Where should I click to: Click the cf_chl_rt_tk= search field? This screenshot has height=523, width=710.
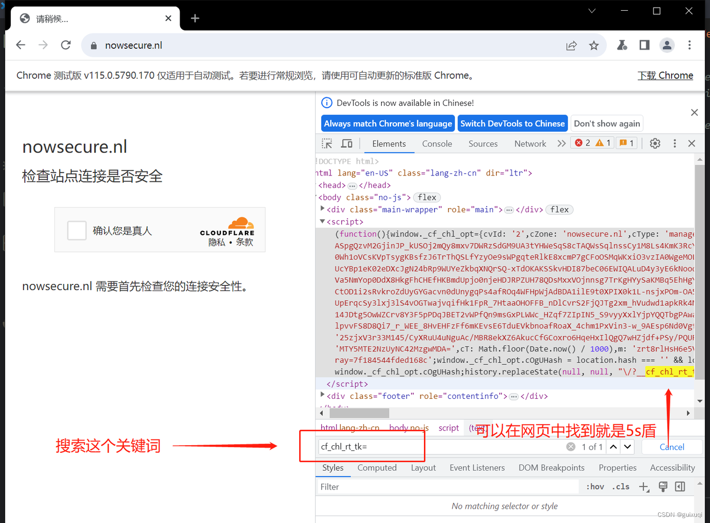tap(441, 447)
